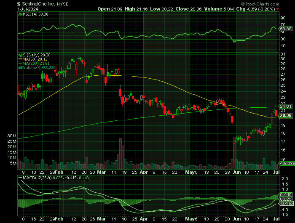Click the red down-arrow beside the Chg value
This screenshot has width=295, height=223.
pyautogui.click(x=277, y=9)
